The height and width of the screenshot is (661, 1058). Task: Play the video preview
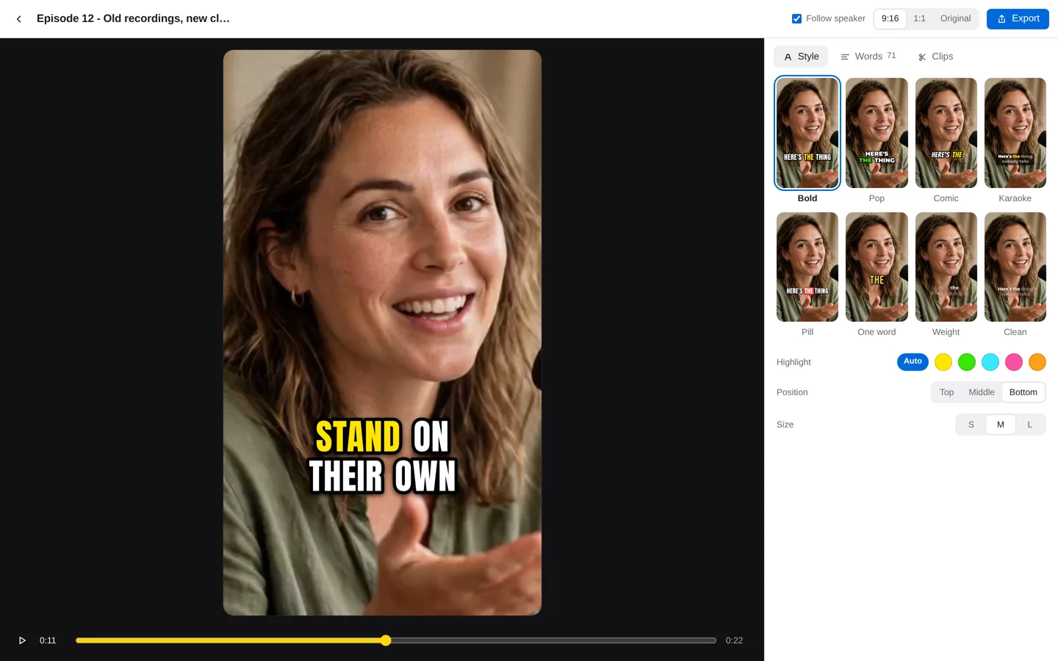pos(22,640)
